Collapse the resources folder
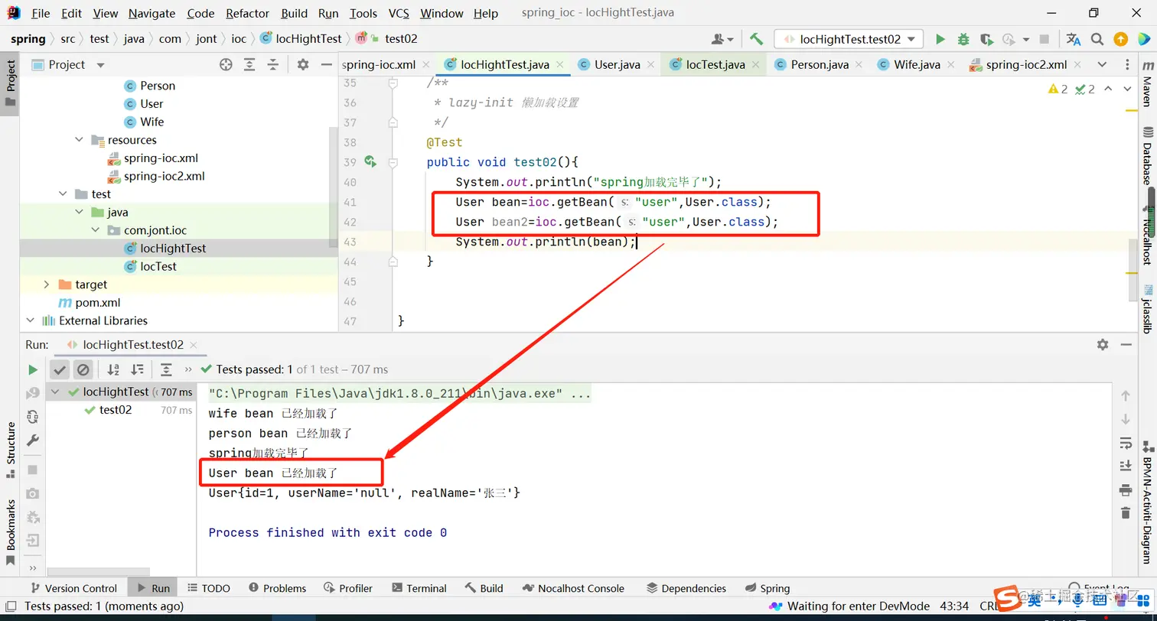 [x=80, y=140]
